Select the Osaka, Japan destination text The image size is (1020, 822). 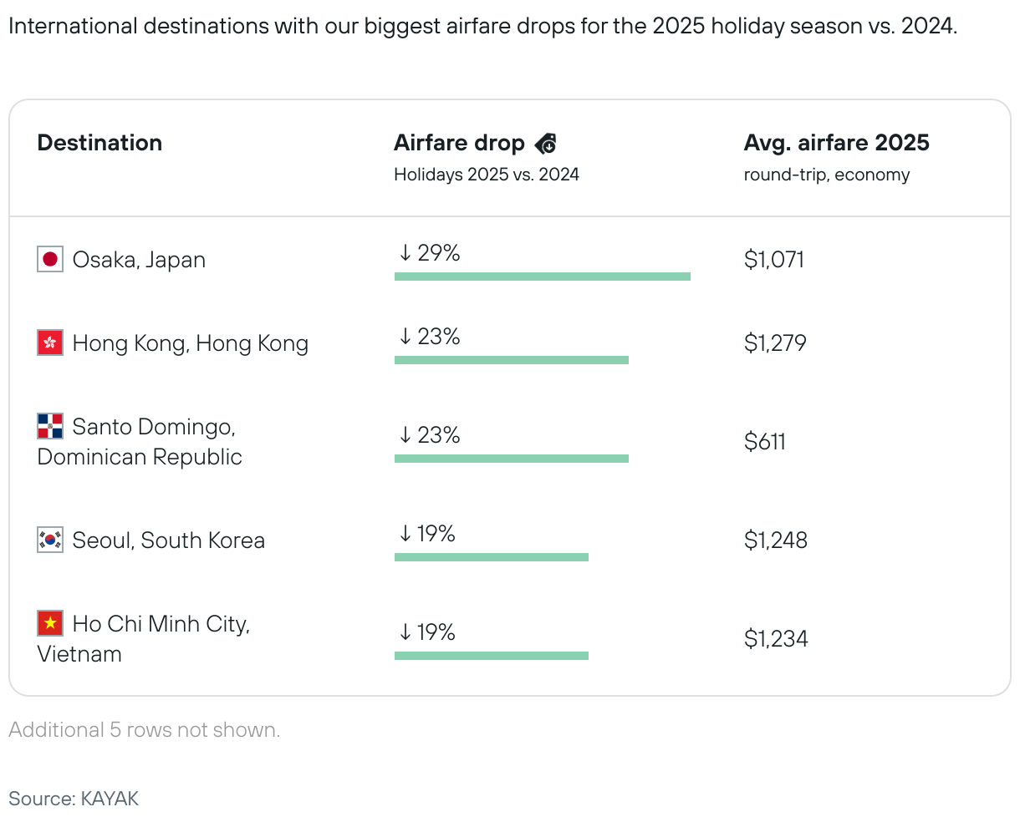139,260
